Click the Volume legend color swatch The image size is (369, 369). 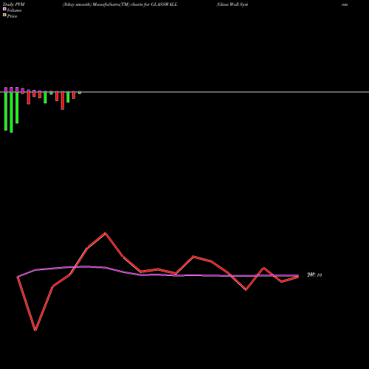click(4, 9)
